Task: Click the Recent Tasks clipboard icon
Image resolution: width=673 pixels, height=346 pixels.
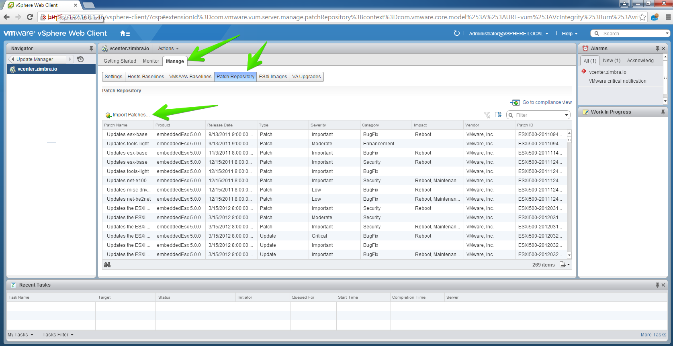Action: (13, 285)
